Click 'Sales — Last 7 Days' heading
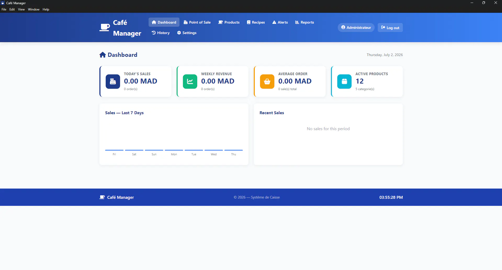 click(124, 113)
